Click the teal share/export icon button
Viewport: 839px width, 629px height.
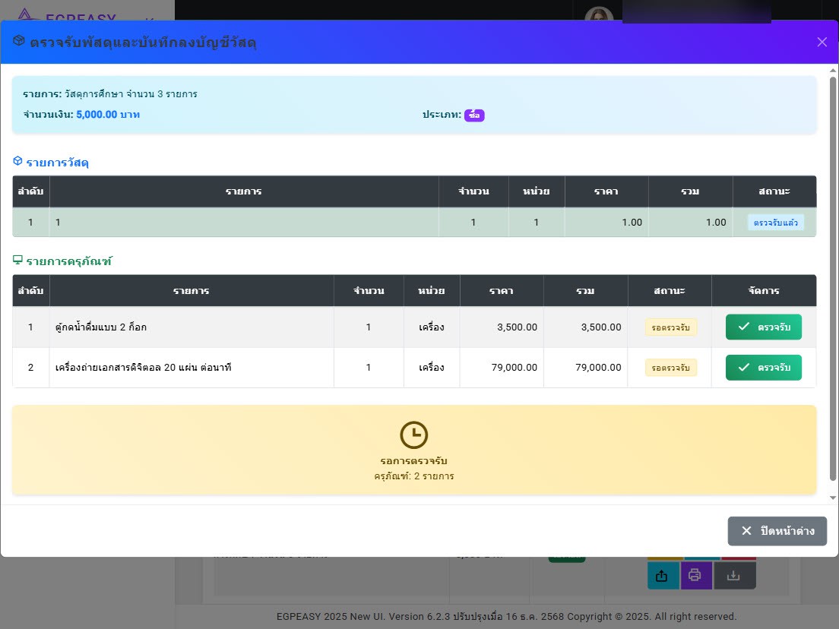point(663,576)
